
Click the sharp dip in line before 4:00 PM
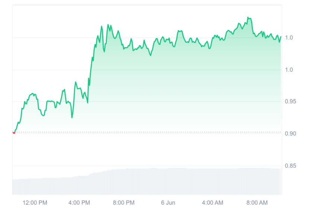[x=72, y=117]
